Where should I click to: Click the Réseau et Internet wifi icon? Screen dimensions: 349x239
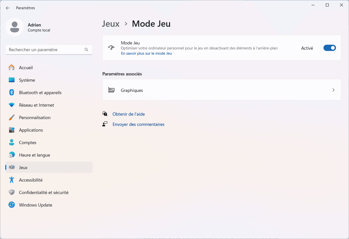(x=12, y=105)
